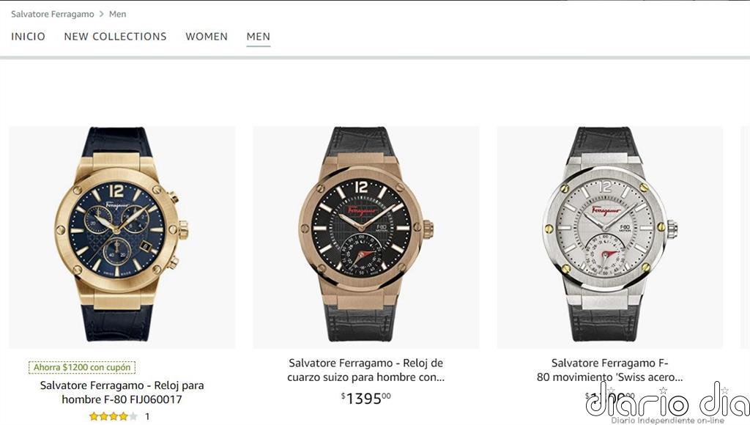Open rose gold black-dial watch image
Screen dimensions: 750x425
[x=366, y=237]
